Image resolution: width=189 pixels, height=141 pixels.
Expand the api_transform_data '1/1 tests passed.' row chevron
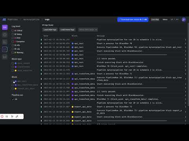pos(185,92)
